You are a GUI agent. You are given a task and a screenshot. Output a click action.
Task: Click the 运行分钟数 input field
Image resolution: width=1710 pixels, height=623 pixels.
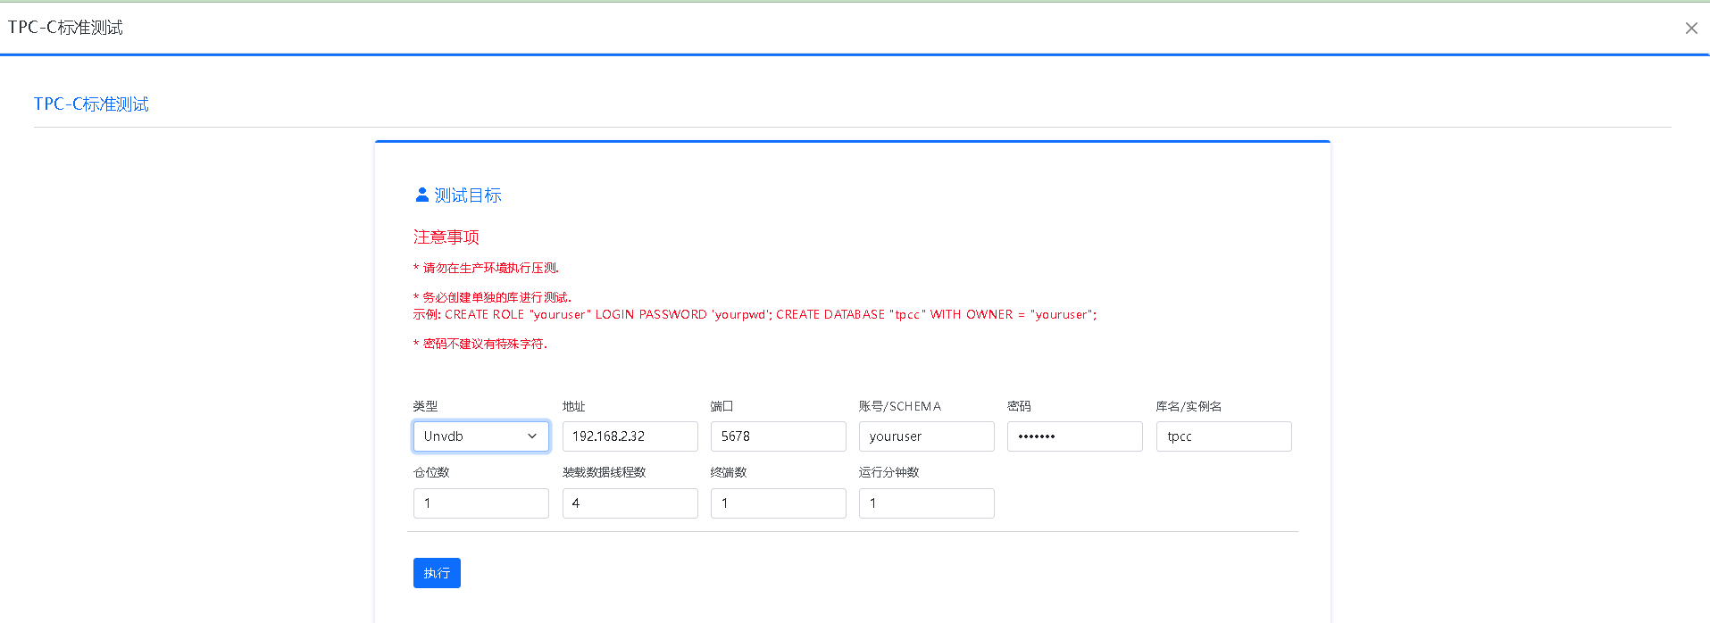point(926,503)
